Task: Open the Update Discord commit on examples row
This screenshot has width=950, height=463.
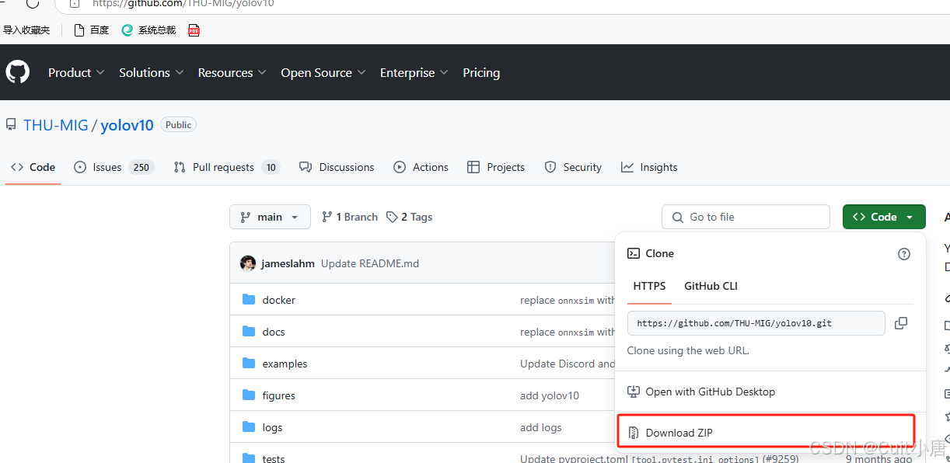Action: [x=568, y=364]
